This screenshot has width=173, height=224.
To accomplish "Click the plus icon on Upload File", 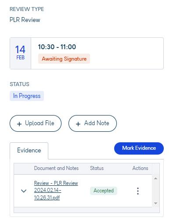I will click(19, 124).
